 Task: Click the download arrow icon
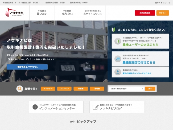point(118,72)
